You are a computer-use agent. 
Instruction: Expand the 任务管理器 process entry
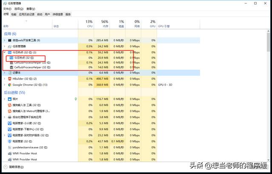point(5,46)
